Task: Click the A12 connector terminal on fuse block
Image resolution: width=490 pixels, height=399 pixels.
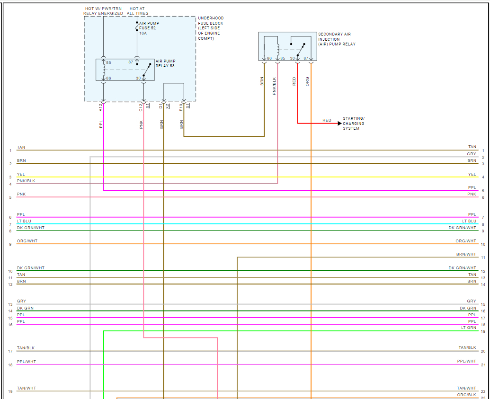Action: click(103, 102)
